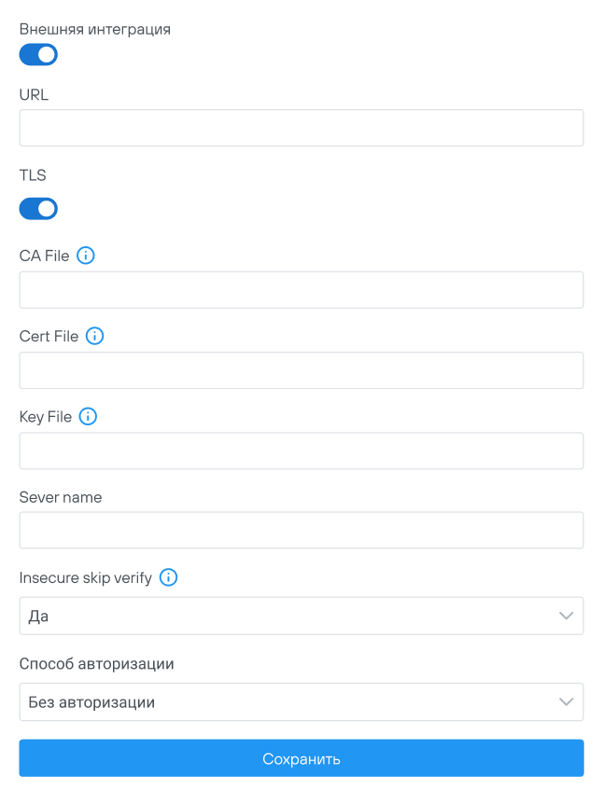Image resolution: width=602 pixels, height=790 pixels.
Task: Click the TLS label text
Action: [x=33, y=175]
